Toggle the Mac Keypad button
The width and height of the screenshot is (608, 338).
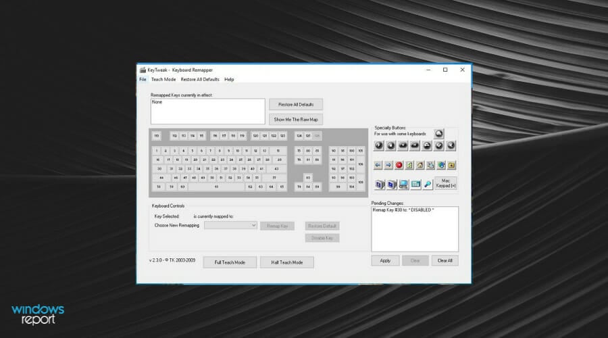click(x=446, y=183)
